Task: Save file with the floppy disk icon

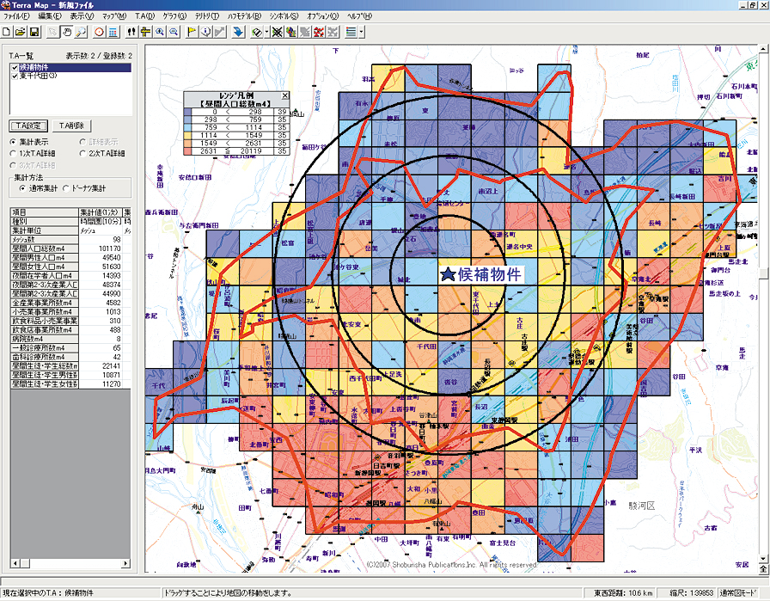Action: point(34,33)
